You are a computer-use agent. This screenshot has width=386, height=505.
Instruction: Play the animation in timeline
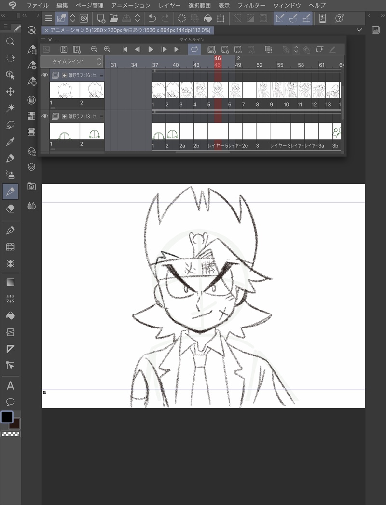pos(151,49)
